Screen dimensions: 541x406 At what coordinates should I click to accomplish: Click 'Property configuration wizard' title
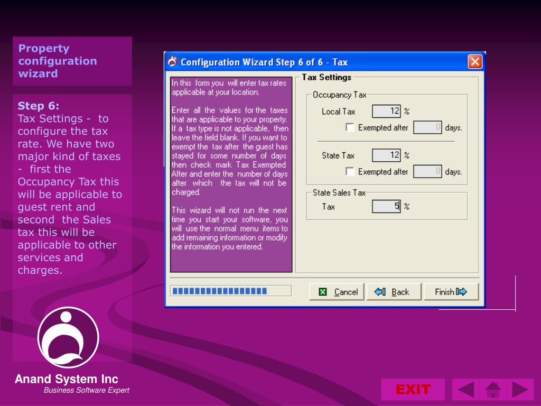coord(58,61)
